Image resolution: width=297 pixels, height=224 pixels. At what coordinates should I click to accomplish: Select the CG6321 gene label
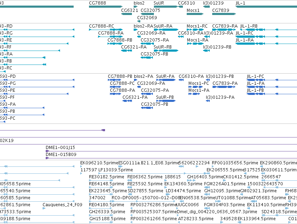pyautogui.click(x=129, y=10)
